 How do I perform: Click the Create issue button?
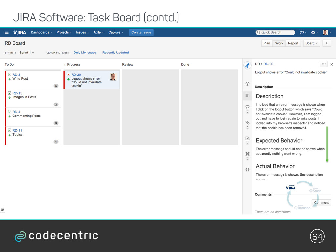[141, 32]
